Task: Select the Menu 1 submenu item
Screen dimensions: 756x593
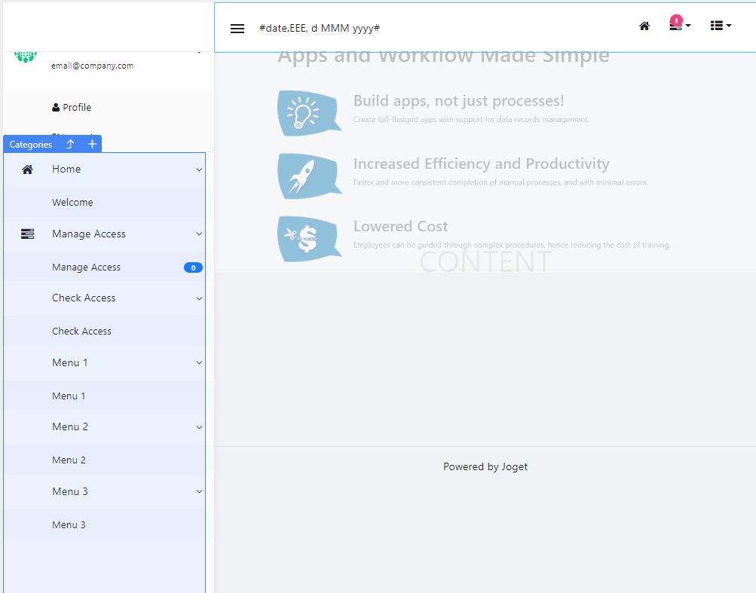Action: 105,396
